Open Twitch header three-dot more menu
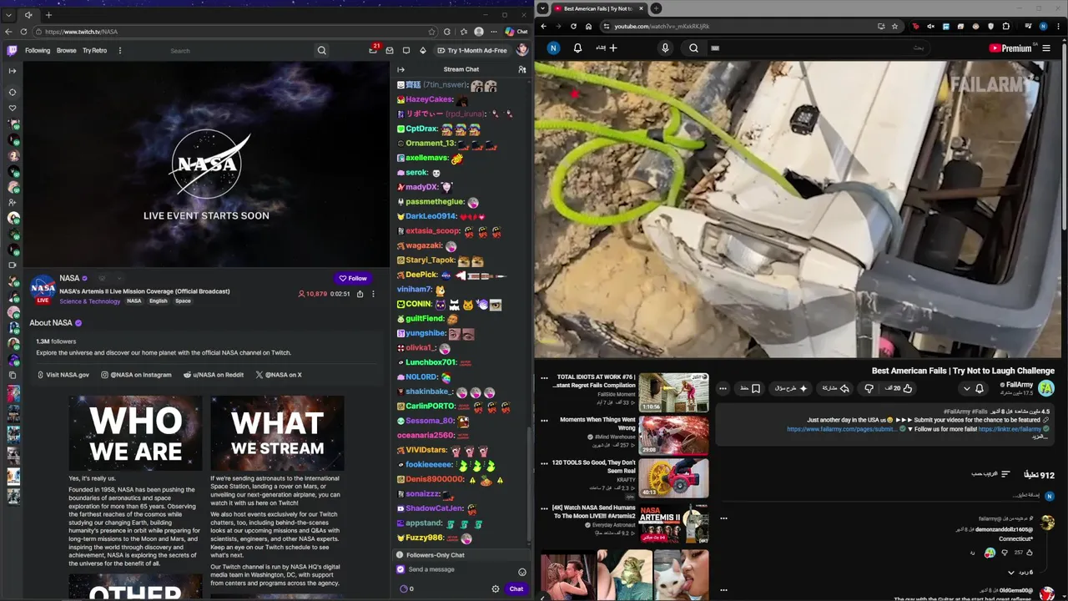 point(119,51)
